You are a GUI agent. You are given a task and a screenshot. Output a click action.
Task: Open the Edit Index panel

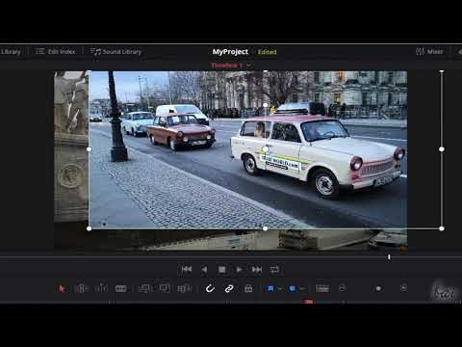tap(55, 51)
